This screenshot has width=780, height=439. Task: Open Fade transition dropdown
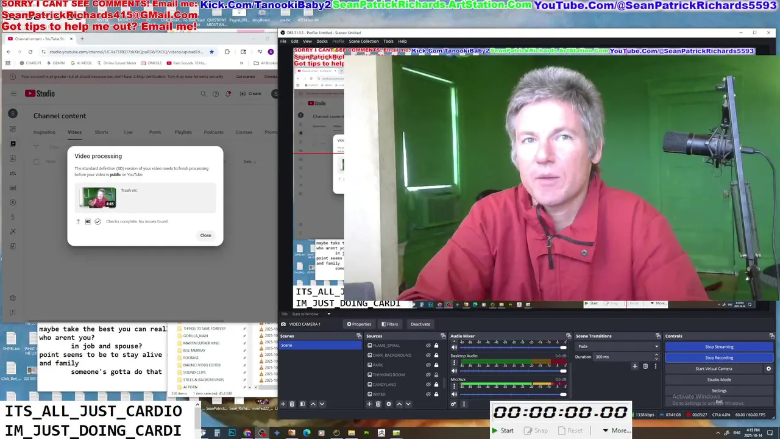click(618, 346)
